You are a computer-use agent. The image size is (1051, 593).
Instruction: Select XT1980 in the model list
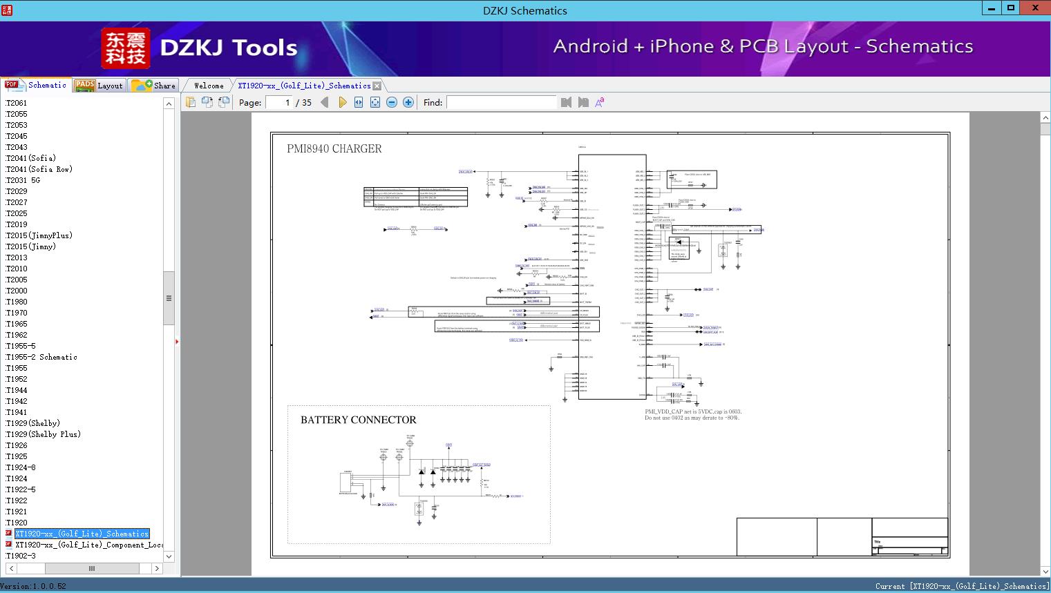tap(17, 302)
